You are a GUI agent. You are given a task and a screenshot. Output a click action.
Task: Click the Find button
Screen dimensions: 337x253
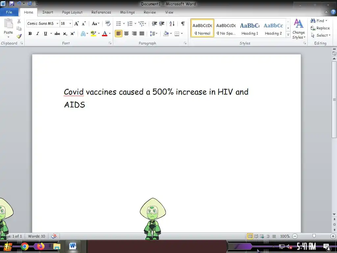click(319, 21)
